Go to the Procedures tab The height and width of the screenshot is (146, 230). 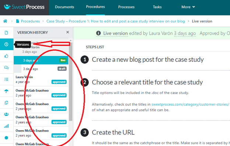pos(95,7)
